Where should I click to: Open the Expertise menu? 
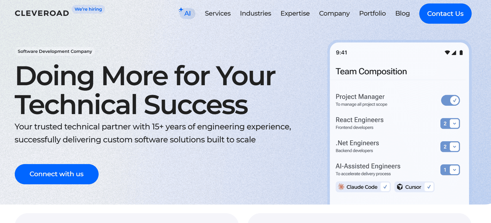pyautogui.click(x=295, y=13)
